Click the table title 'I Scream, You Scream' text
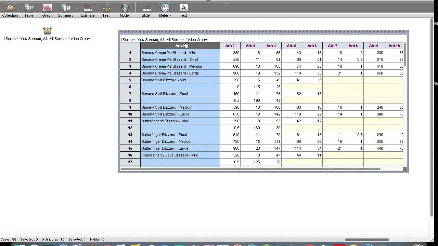This screenshot has width=438, height=246. [x=164, y=40]
